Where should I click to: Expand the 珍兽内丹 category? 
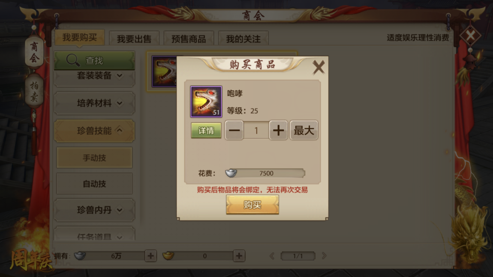pos(94,210)
